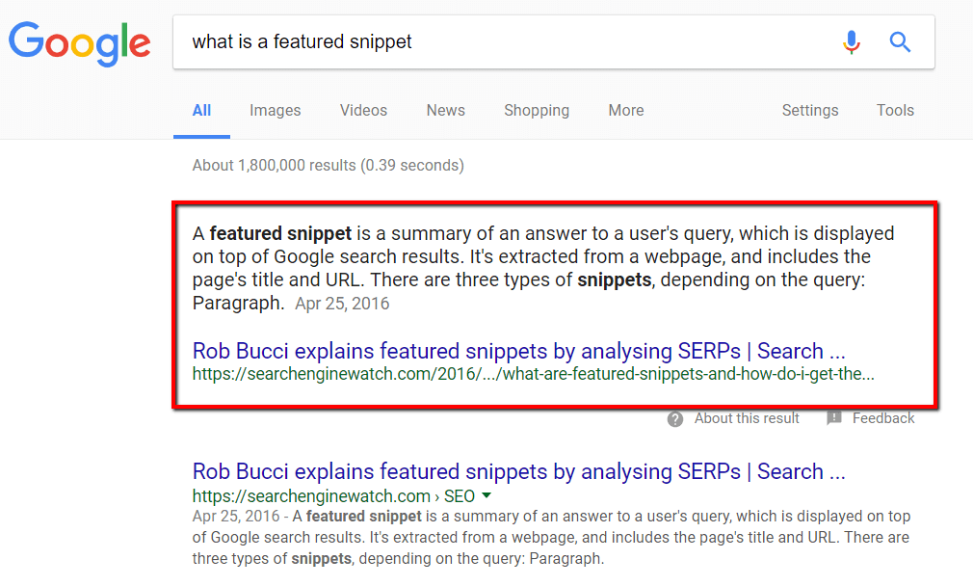Switch to the Shopping results tab
The image size is (973, 586).
[537, 110]
